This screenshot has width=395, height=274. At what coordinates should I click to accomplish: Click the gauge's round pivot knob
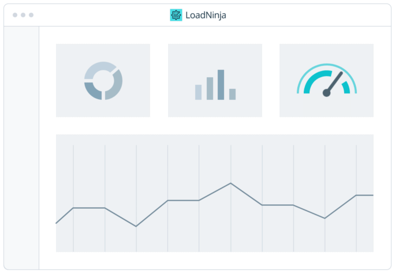(x=327, y=92)
